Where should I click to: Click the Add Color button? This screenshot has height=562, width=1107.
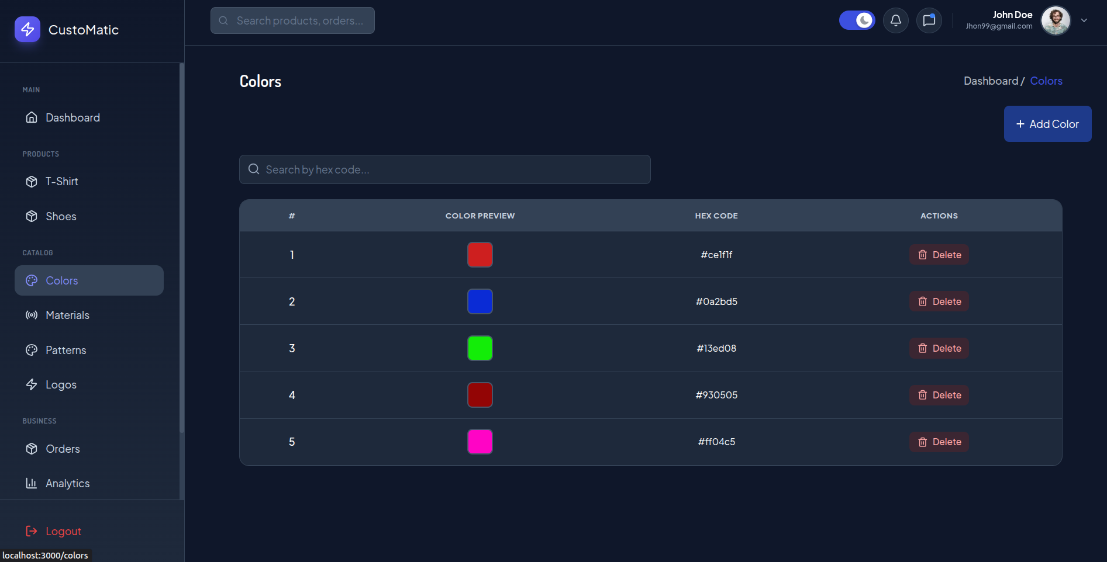pyautogui.click(x=1047, y=124)
